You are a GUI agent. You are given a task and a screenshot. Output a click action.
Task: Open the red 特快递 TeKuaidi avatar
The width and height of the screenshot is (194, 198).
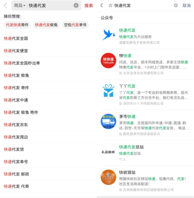click(x=108, y=61)
